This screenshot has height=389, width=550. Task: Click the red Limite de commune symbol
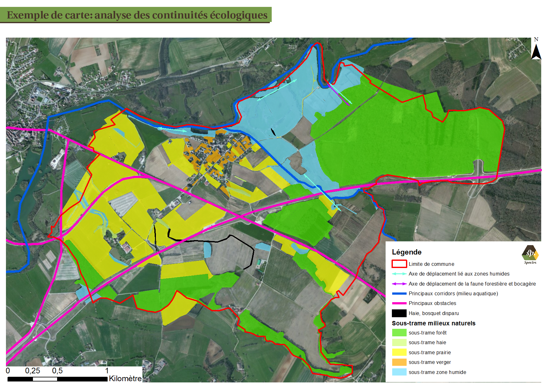[x=399, y=264]
